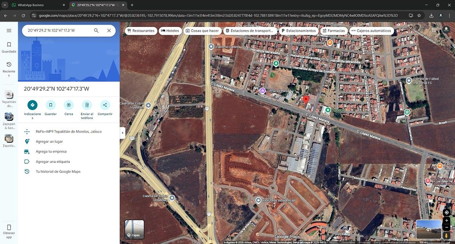Click the coordinates search input field
Screen dimensions: 455x244
(x=57, y=31)
